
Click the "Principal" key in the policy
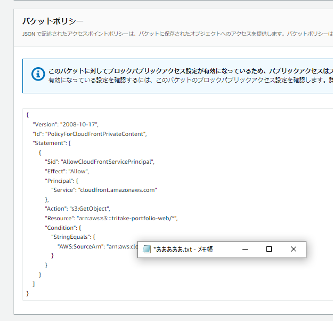60,180
